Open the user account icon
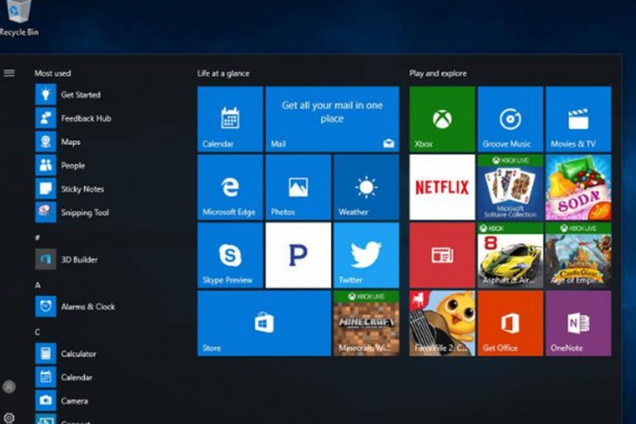The image size is (636, 424). click(9, 387)
